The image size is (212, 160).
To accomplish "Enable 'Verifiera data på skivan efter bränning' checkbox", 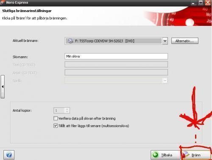I will click(x=56, y=118).
